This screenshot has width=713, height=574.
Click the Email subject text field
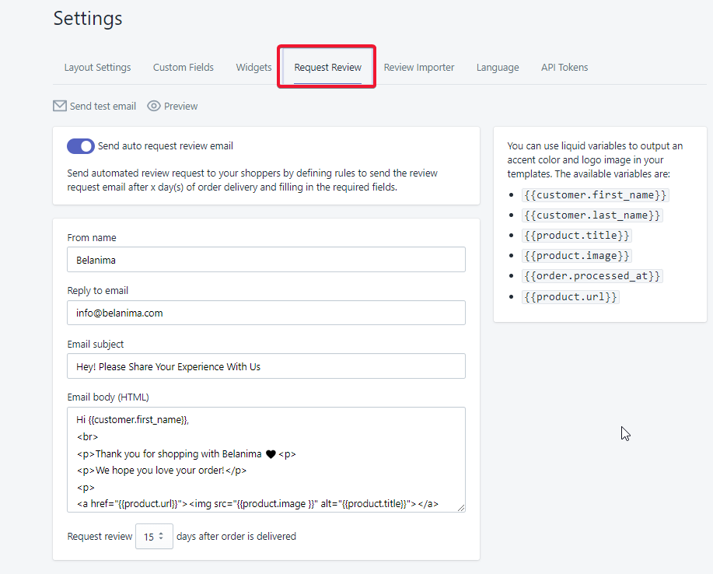click(x=266, y=366)
